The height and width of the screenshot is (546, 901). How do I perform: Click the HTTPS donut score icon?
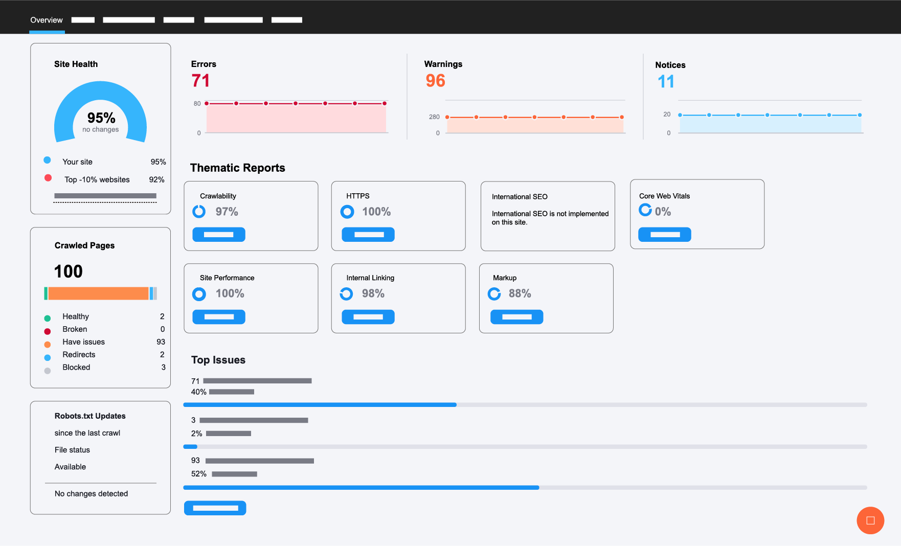tap(347, 212)
